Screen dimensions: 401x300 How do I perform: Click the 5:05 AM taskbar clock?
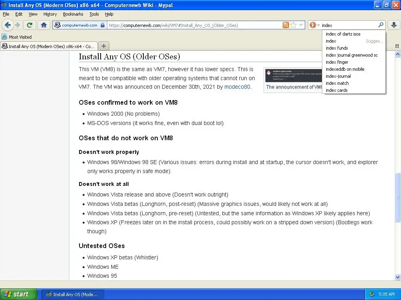(387, 295)
